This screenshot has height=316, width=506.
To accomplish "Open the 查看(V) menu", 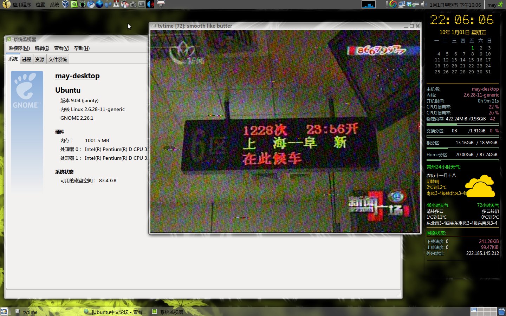I will pyautogui.click(x=61, y=48).
